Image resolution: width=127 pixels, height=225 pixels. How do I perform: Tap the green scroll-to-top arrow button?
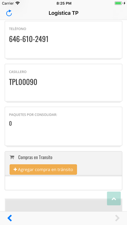(114, 198)
